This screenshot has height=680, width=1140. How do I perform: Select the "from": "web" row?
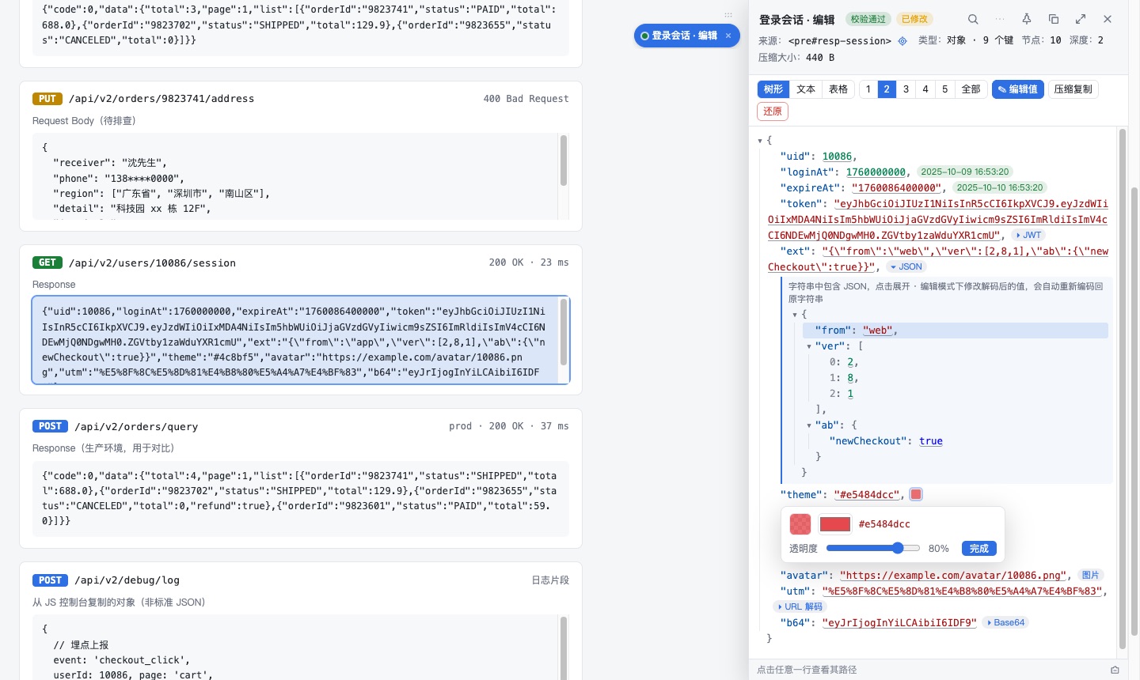click(956, 331)
